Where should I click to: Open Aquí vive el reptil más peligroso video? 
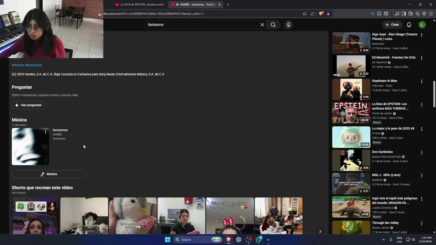[x=351, y=207]
